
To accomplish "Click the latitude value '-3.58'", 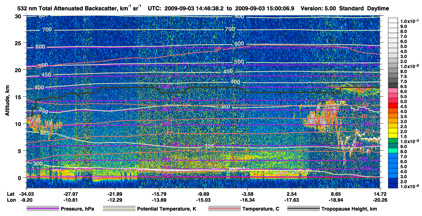I will tap(248, 194).
